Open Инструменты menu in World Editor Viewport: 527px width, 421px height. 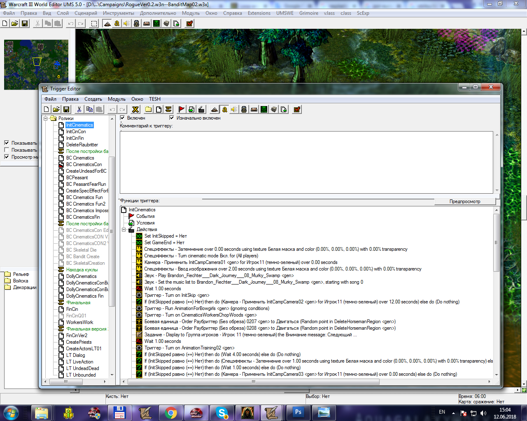tap(119, 13)
